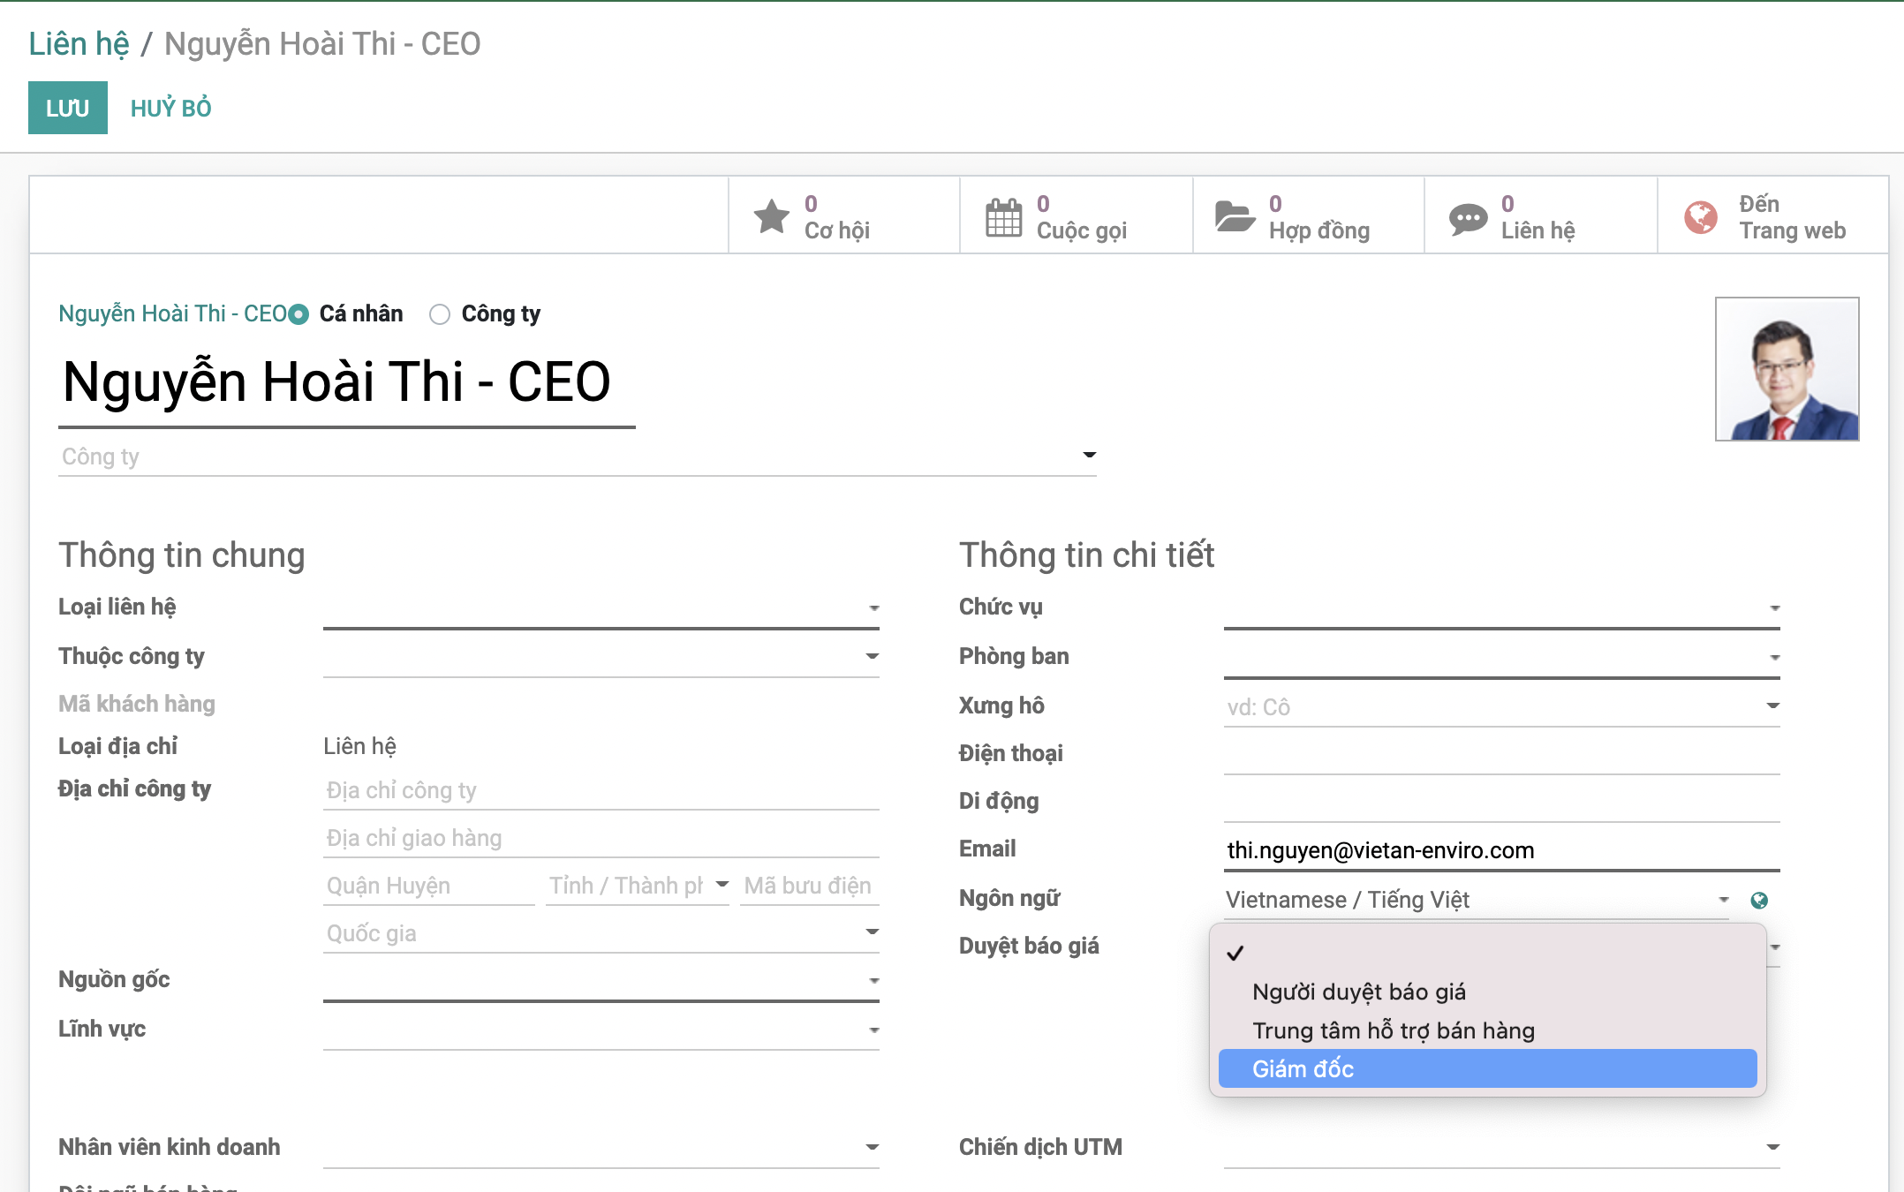This screenshot has height=1192, width=1904.
Task: Choose Người duyệt báo giá option
Action: (1358, 992)
